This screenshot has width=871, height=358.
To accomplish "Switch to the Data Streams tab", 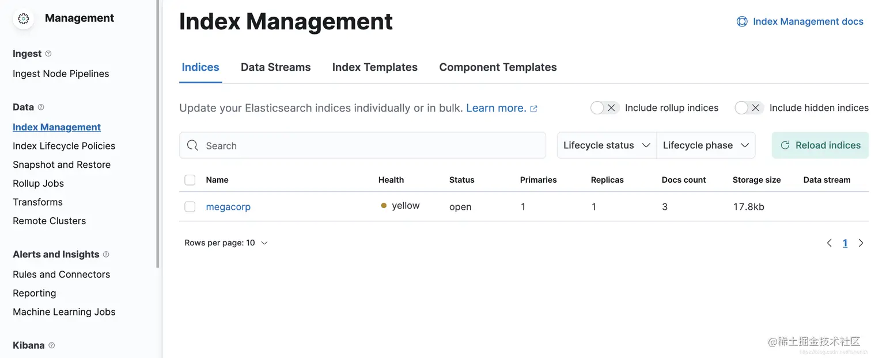I will pos(275,67).
